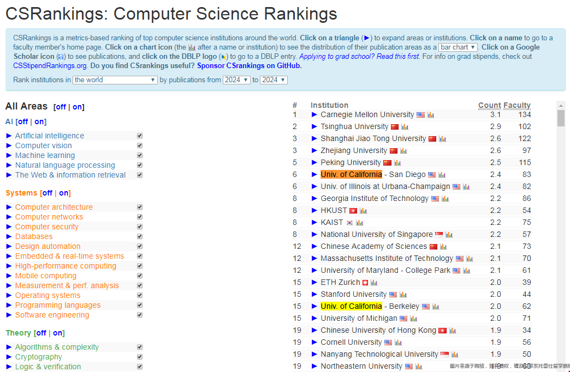This screenshot has width=570, height=372.
Task: Open University of Maryland chart icon
Action: 467,271
